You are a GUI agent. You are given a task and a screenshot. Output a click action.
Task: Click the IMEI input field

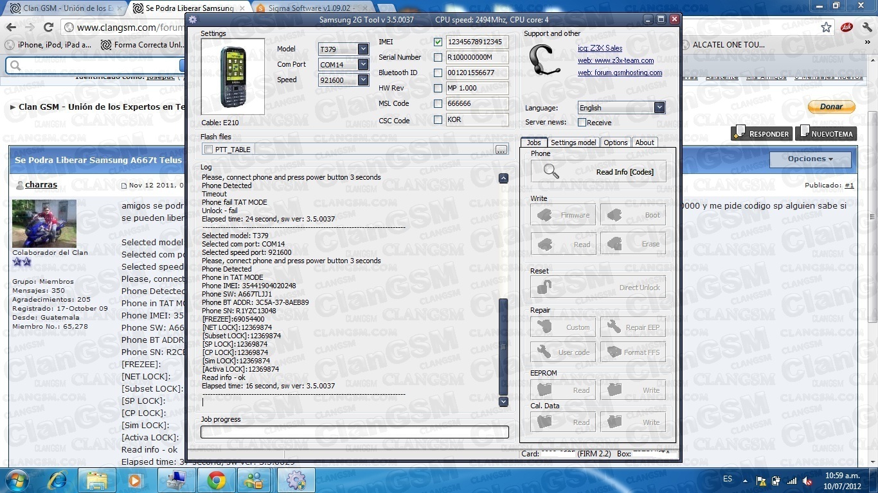477,42
